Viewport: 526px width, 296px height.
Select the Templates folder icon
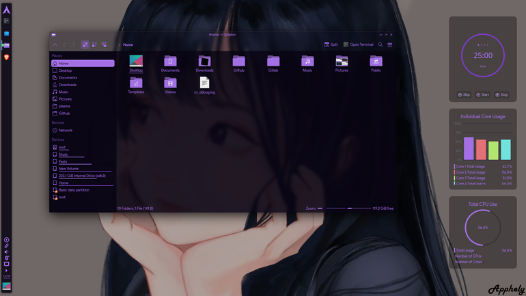pos(136,83)
